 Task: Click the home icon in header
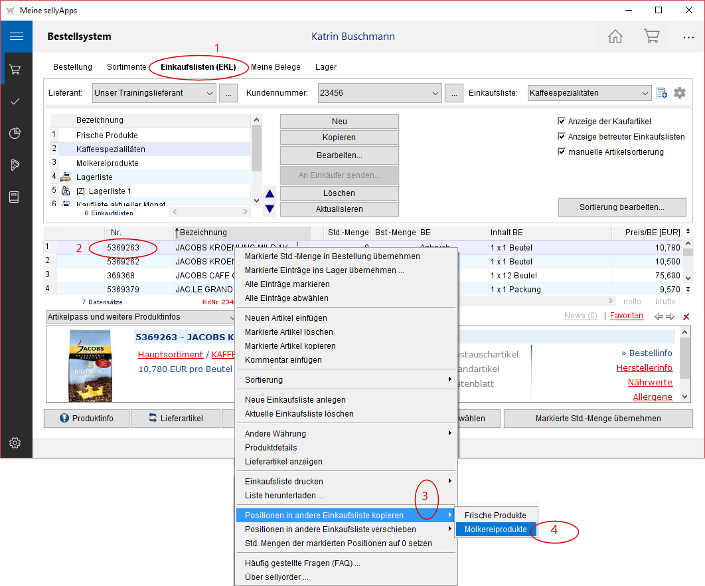615,37
